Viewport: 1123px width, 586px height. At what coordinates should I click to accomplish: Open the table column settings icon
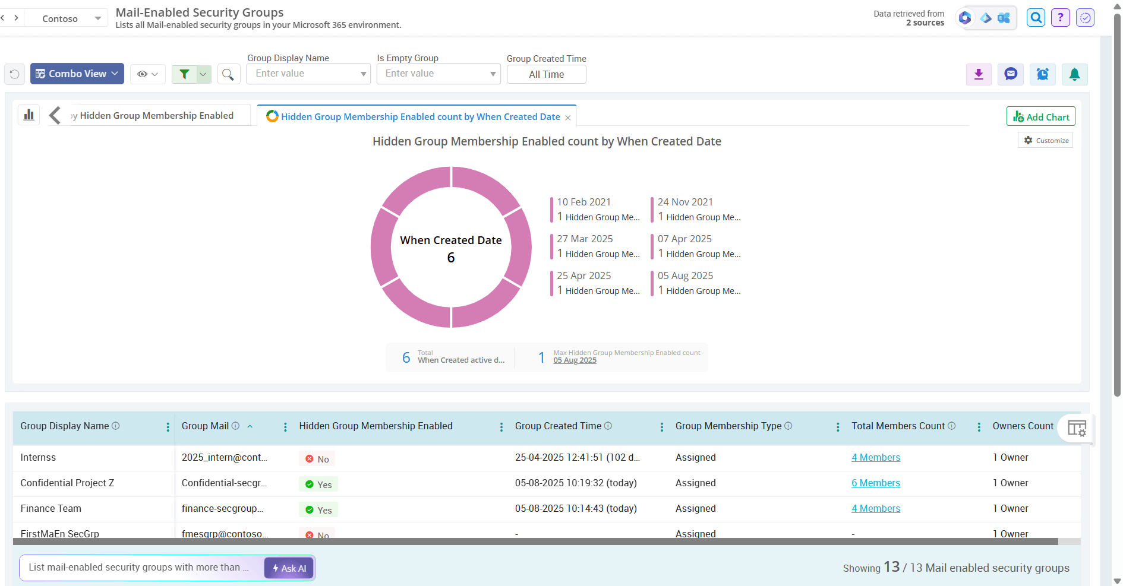[x=1076, y=428]
